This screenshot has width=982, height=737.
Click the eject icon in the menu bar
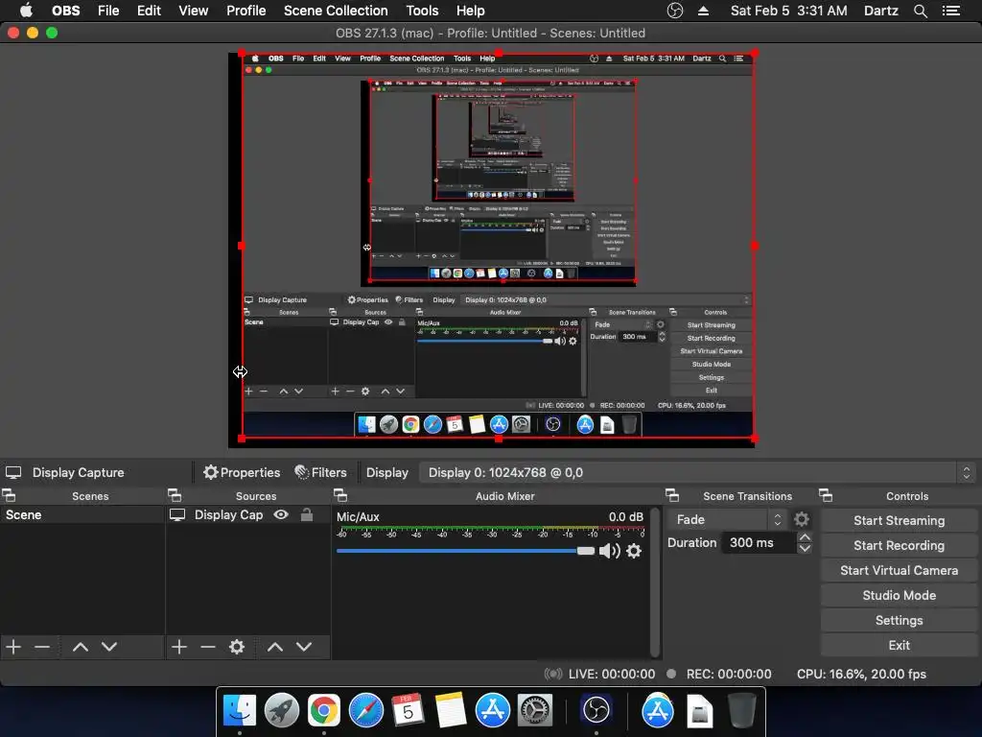[703, 11]
